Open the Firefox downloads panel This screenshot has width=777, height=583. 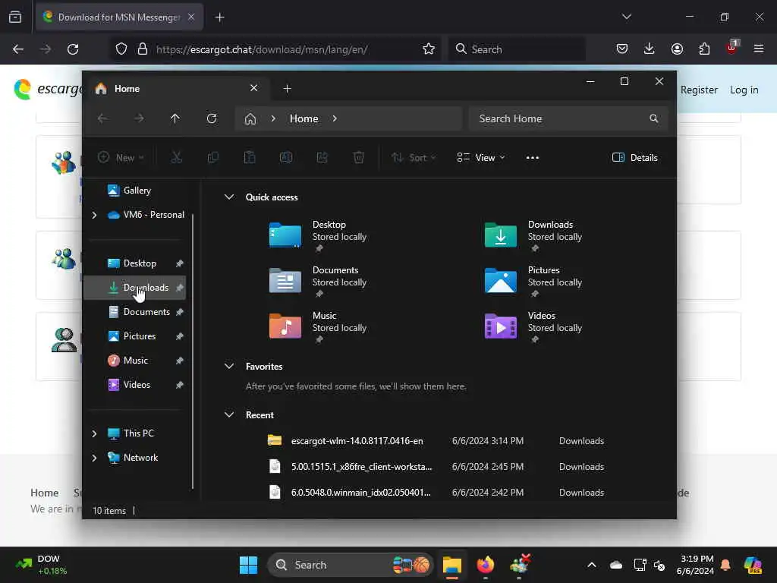650,49
